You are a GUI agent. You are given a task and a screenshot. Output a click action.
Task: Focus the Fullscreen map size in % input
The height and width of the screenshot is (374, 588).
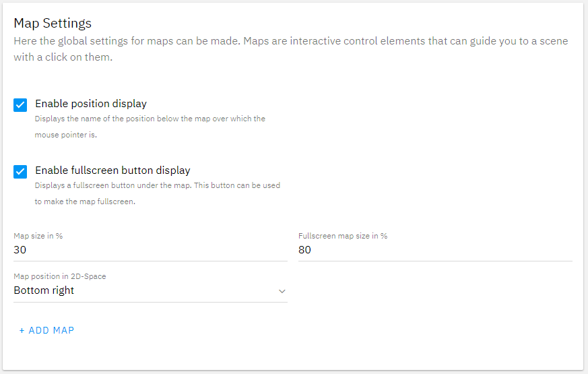pyautogui.click(x=435, y=251)
